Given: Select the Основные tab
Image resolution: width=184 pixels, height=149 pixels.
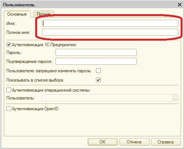Looking at the screenshot, I should tap(17, 14).
